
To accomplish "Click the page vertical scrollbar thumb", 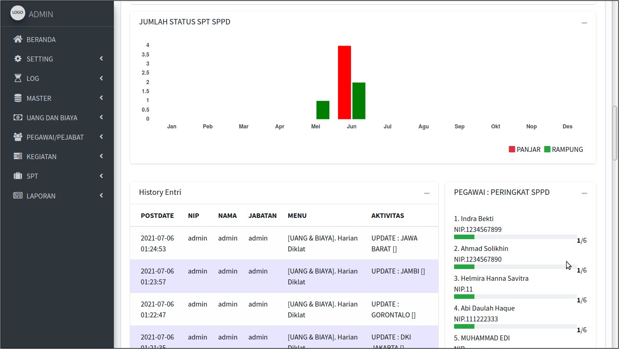I will point(614,133).
